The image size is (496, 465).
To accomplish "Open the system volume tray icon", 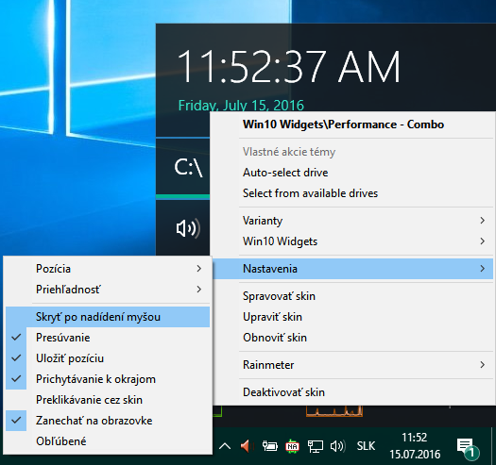I will (x=338, y=446).
